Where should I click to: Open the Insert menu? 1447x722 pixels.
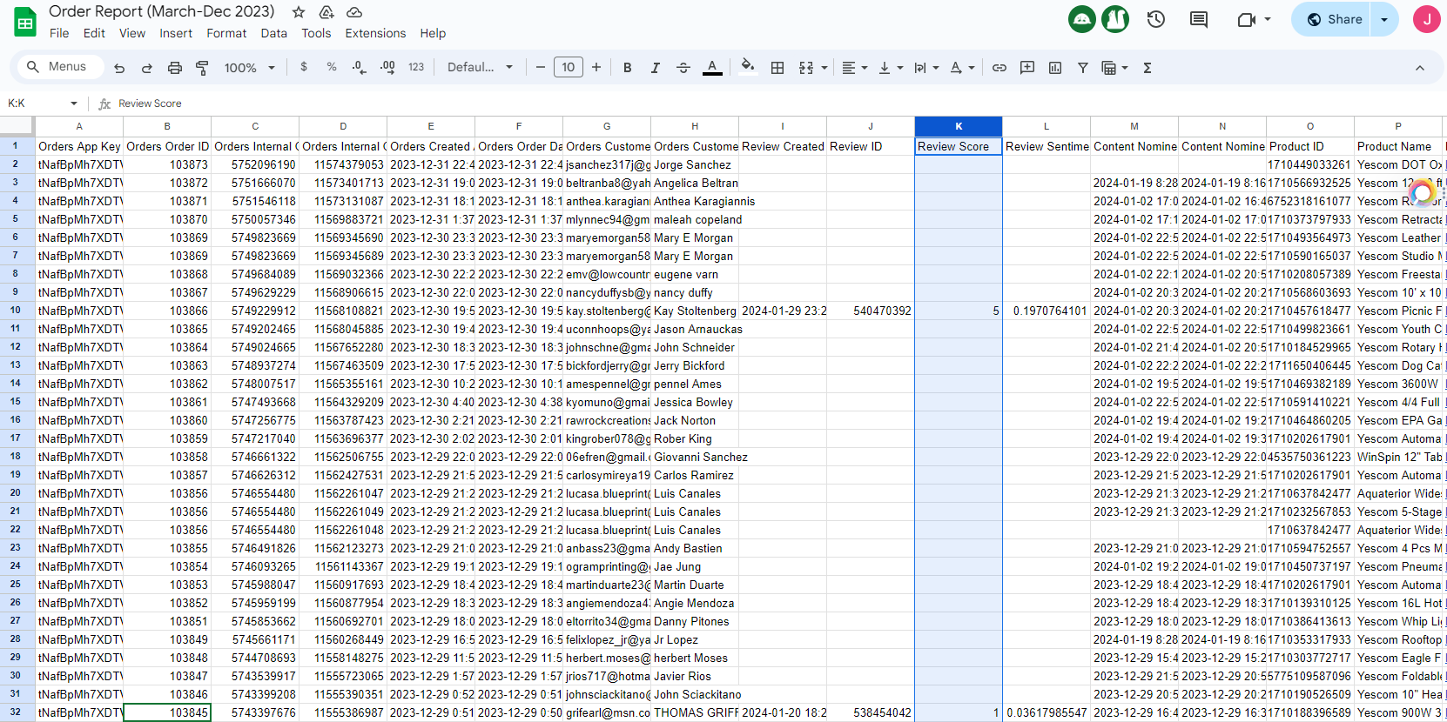pyautogui.click(x=176, y=33)
